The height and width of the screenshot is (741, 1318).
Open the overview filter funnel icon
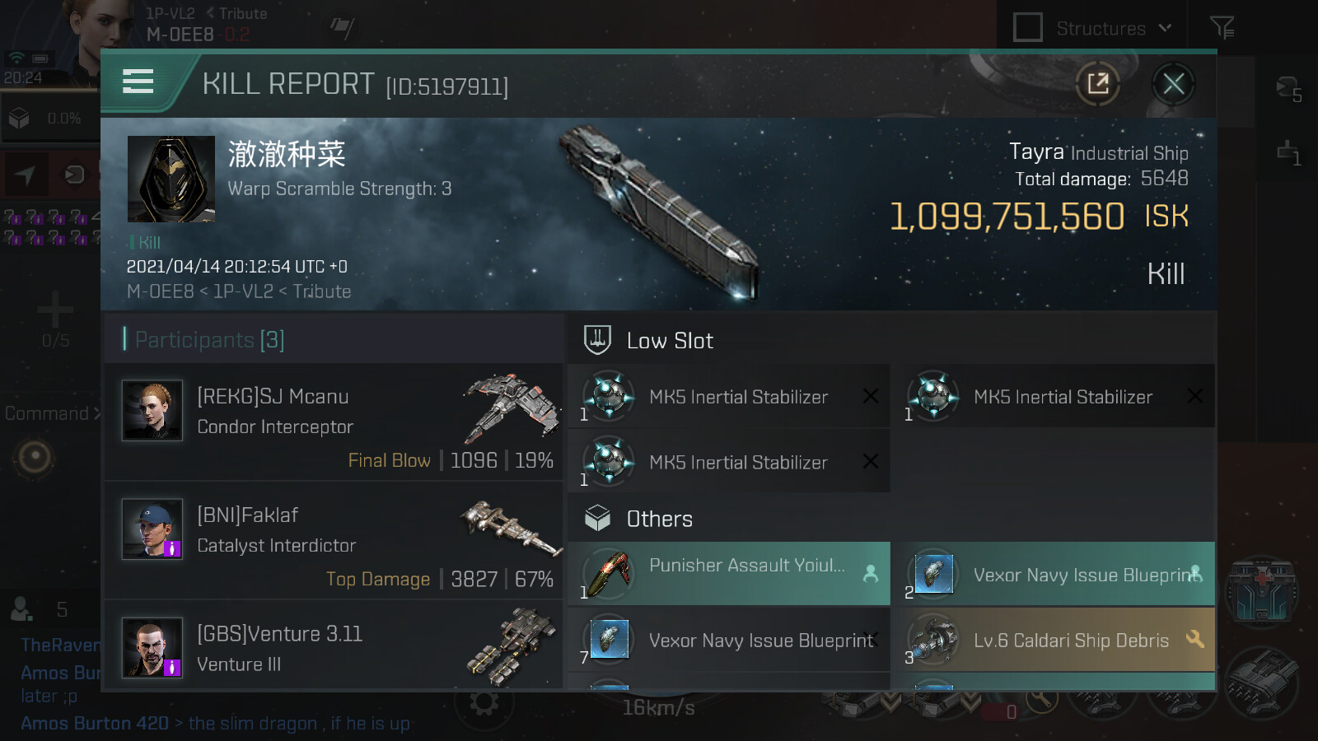click(1222, 28)
